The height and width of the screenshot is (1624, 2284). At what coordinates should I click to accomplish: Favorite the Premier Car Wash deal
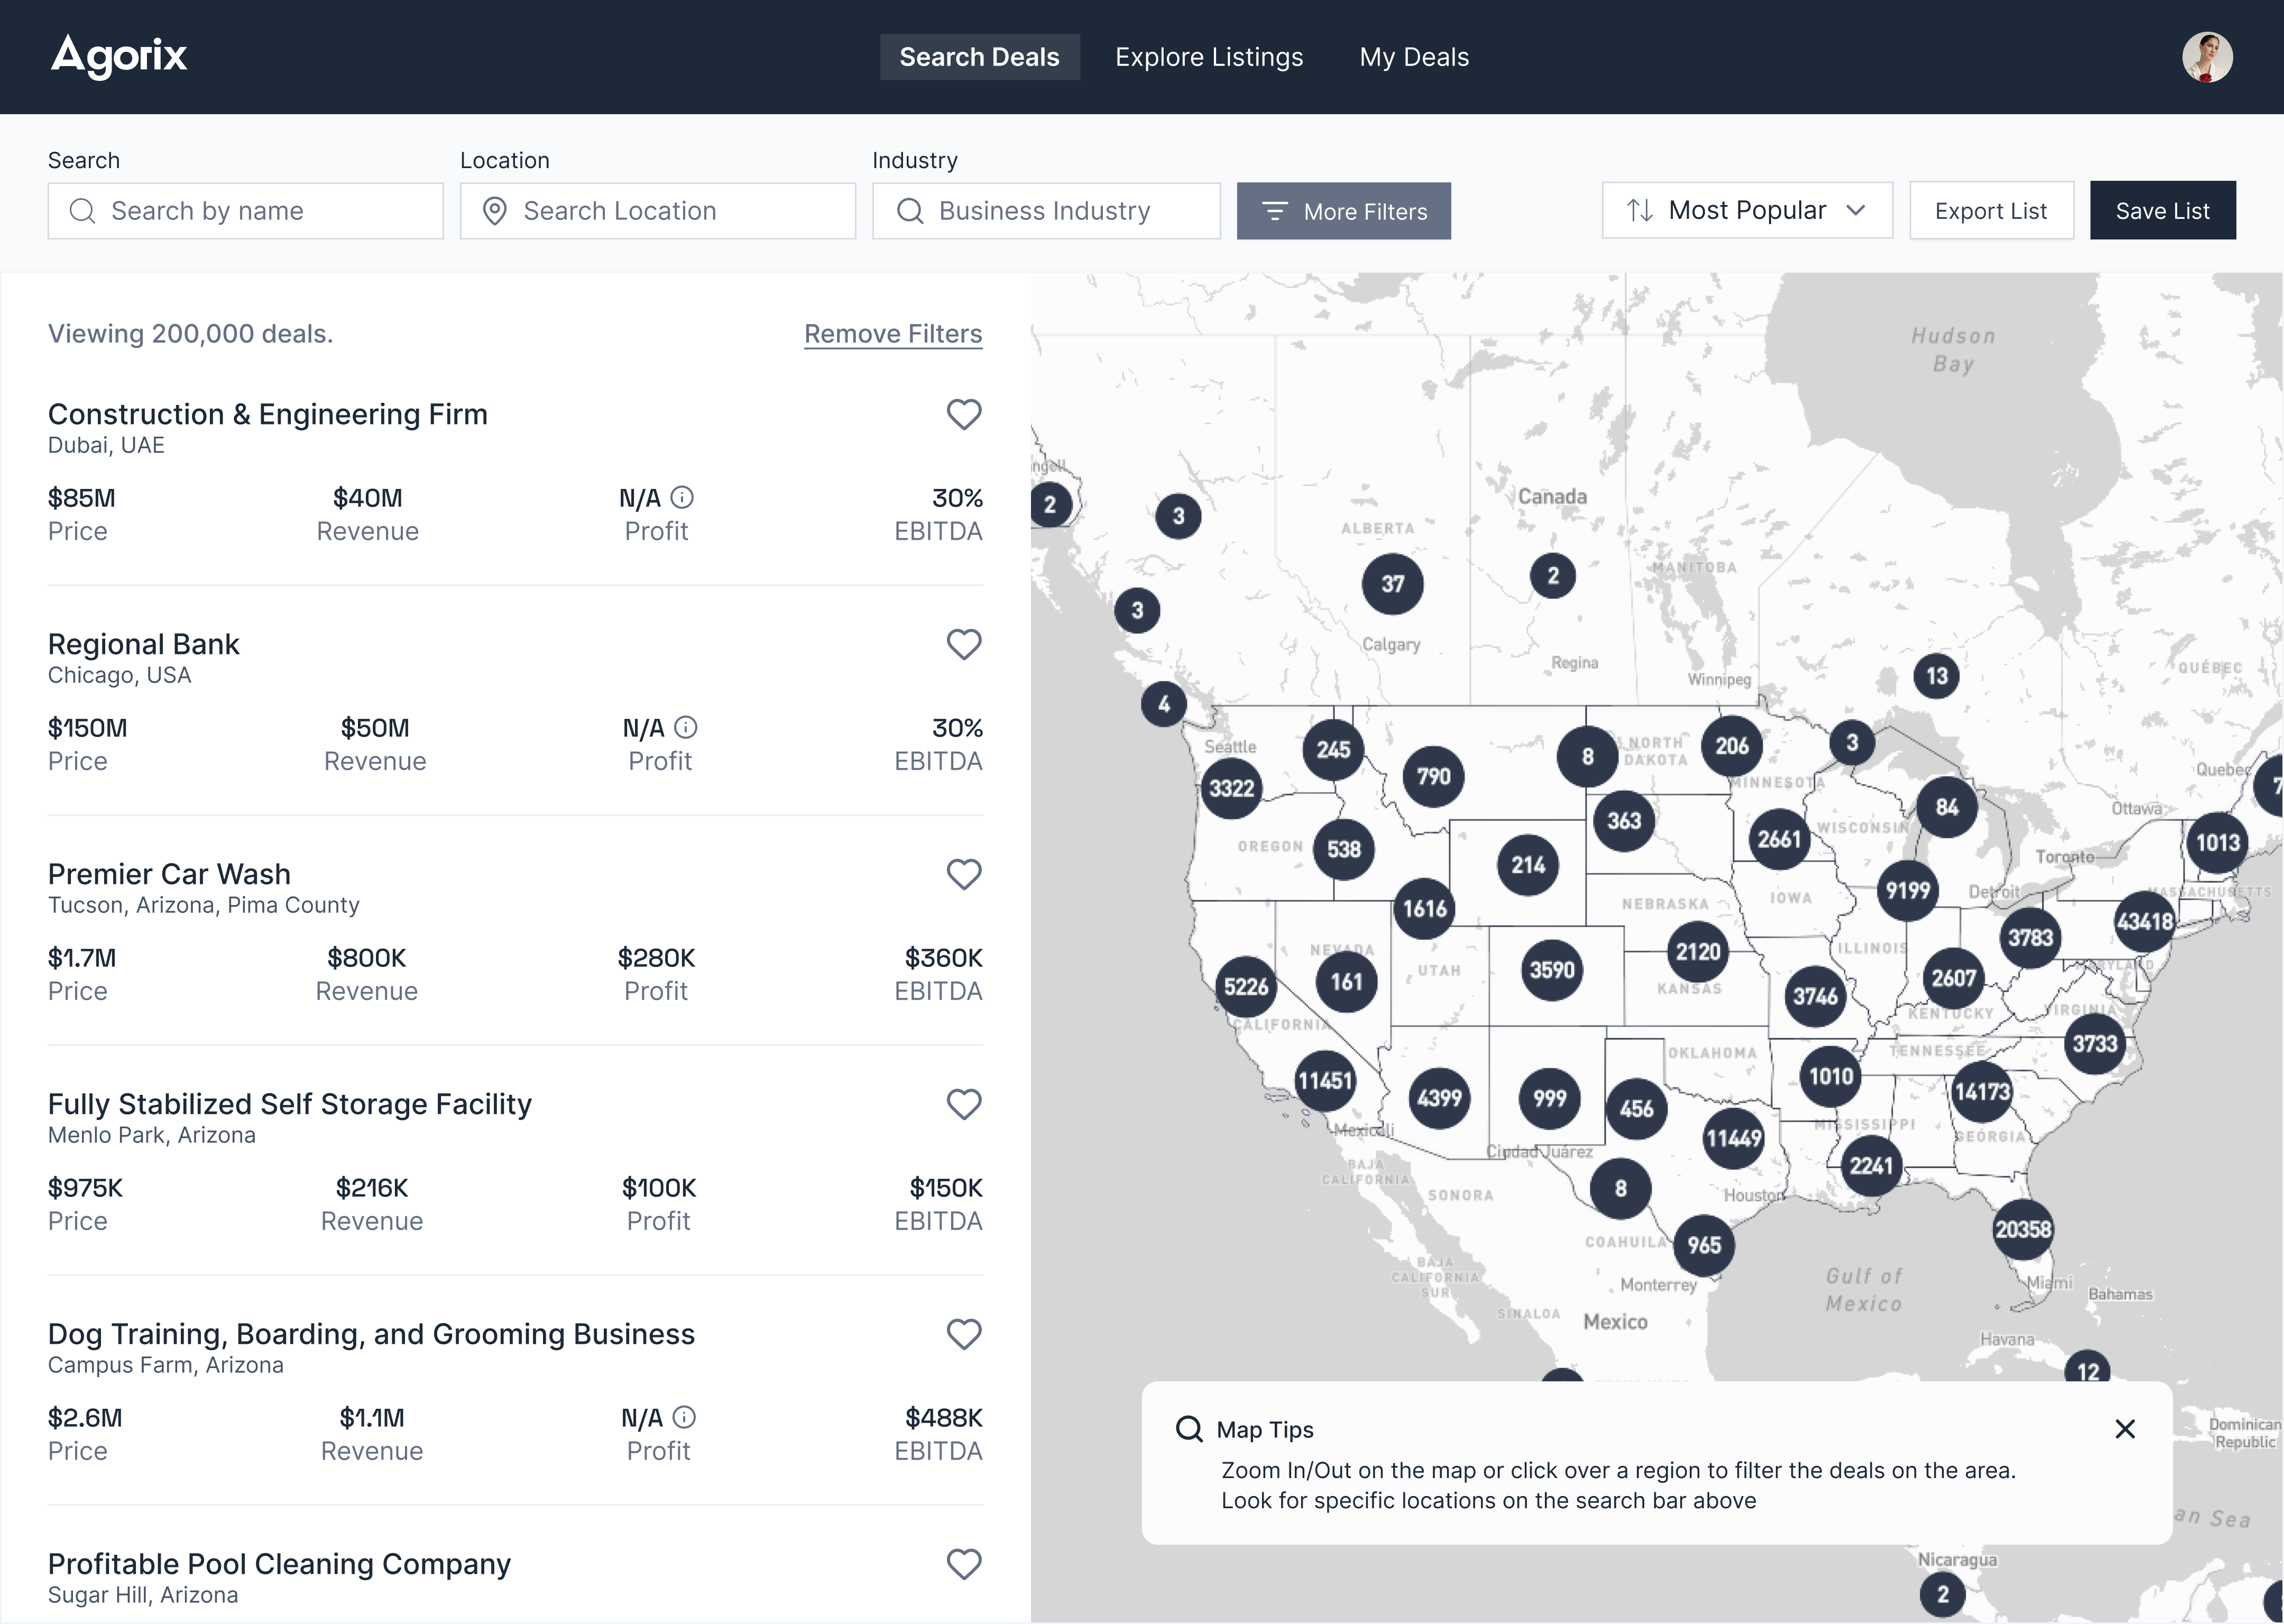(964, 874)
